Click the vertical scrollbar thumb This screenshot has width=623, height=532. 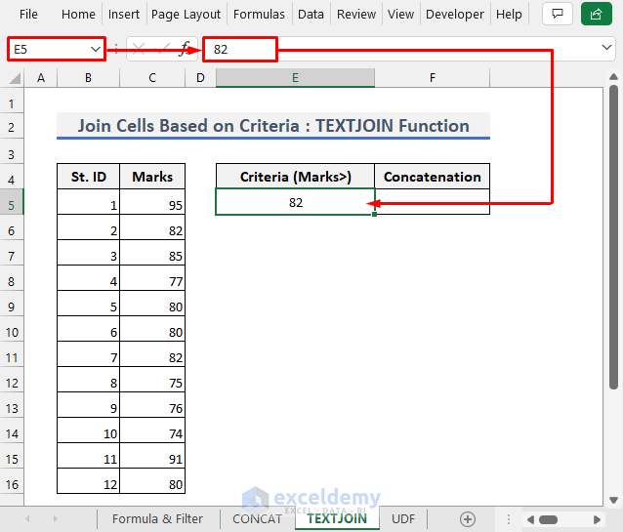[x=613, y=237]
